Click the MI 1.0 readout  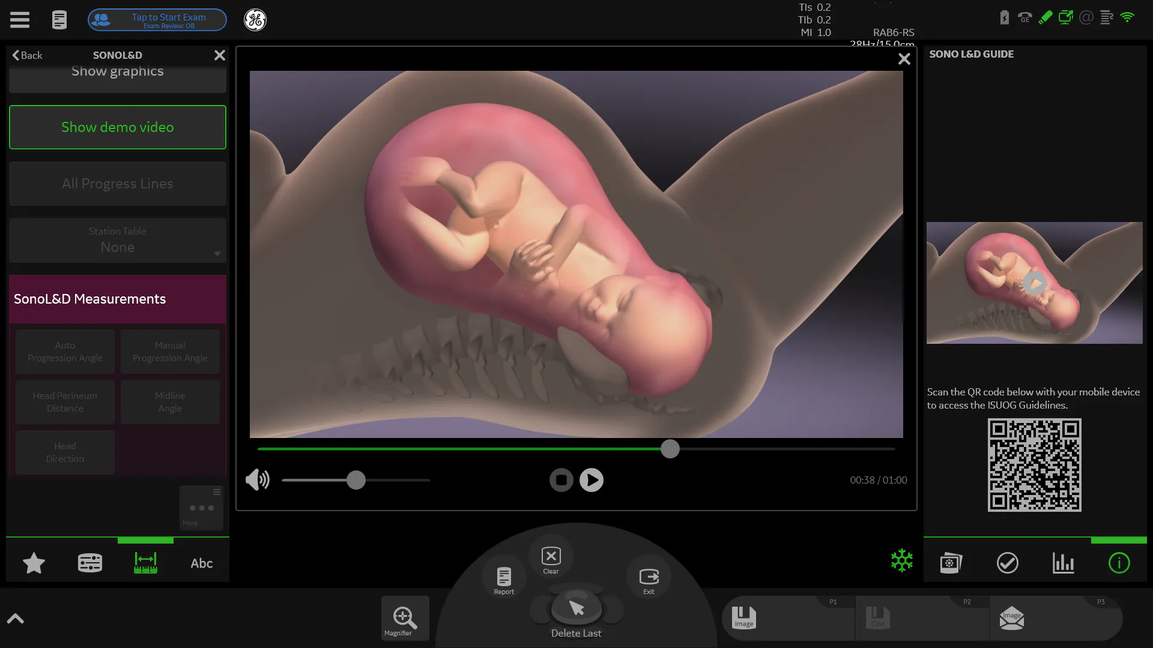[x=816, y=32]
